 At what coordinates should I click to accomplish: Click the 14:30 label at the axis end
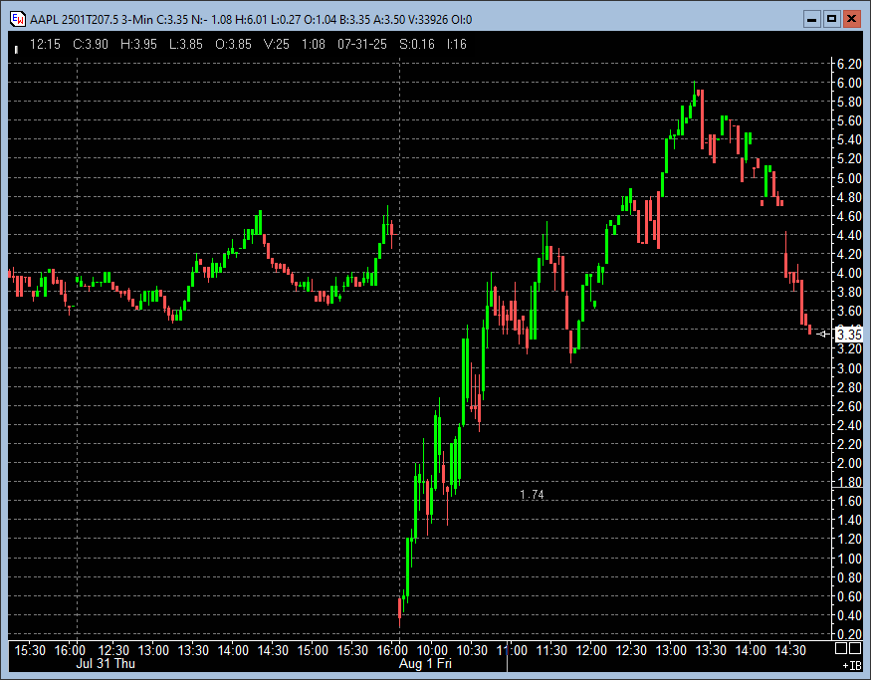coord(790,650)
